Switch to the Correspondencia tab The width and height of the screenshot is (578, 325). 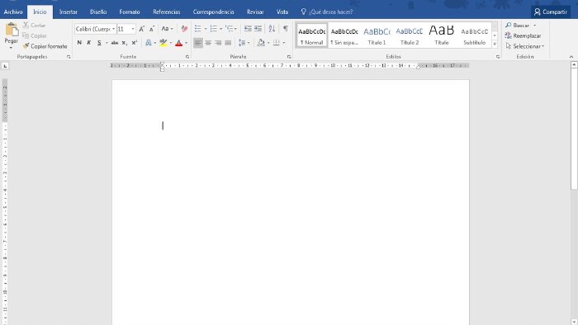(213, 12)
